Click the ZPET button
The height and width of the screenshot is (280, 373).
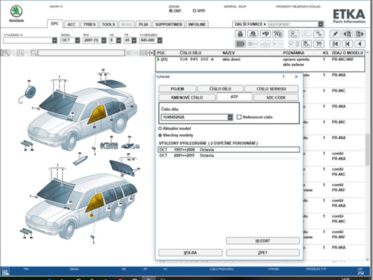(263, 253)
